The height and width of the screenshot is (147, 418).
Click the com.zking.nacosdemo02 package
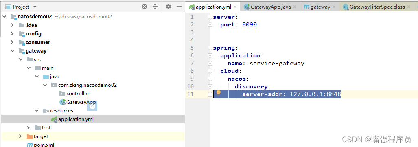88,85
